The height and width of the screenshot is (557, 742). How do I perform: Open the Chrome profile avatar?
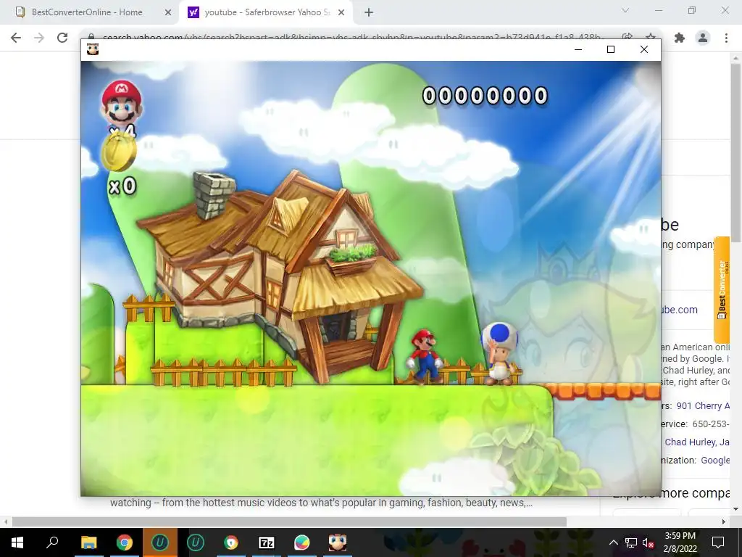click(703, 38)
